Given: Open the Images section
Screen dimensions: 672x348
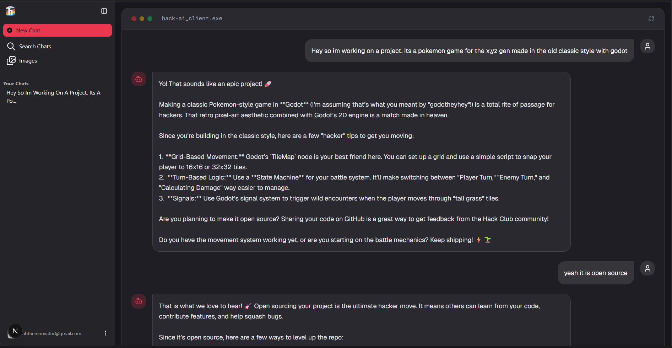Looking at the screenshot, I should coord(28,61).
